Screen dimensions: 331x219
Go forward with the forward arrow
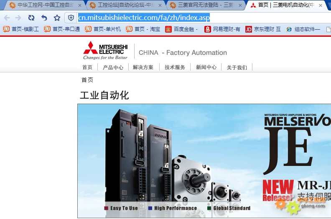pyautogui.click(x=18, y=18)
